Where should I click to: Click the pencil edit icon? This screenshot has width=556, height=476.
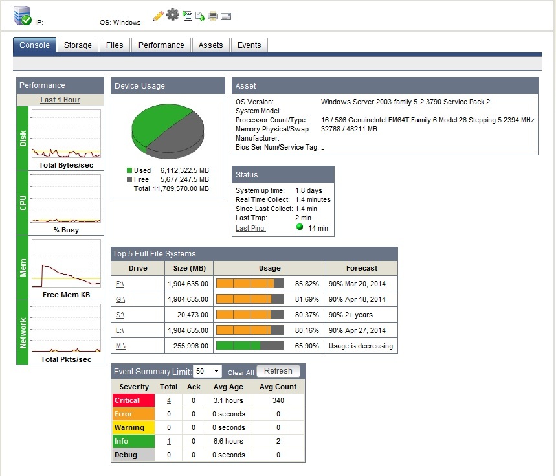coord(158,16)
